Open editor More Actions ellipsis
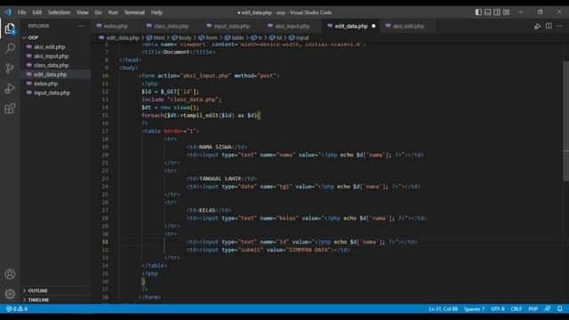This screenshot has width=569, height=320. click(x=559, y=26)
